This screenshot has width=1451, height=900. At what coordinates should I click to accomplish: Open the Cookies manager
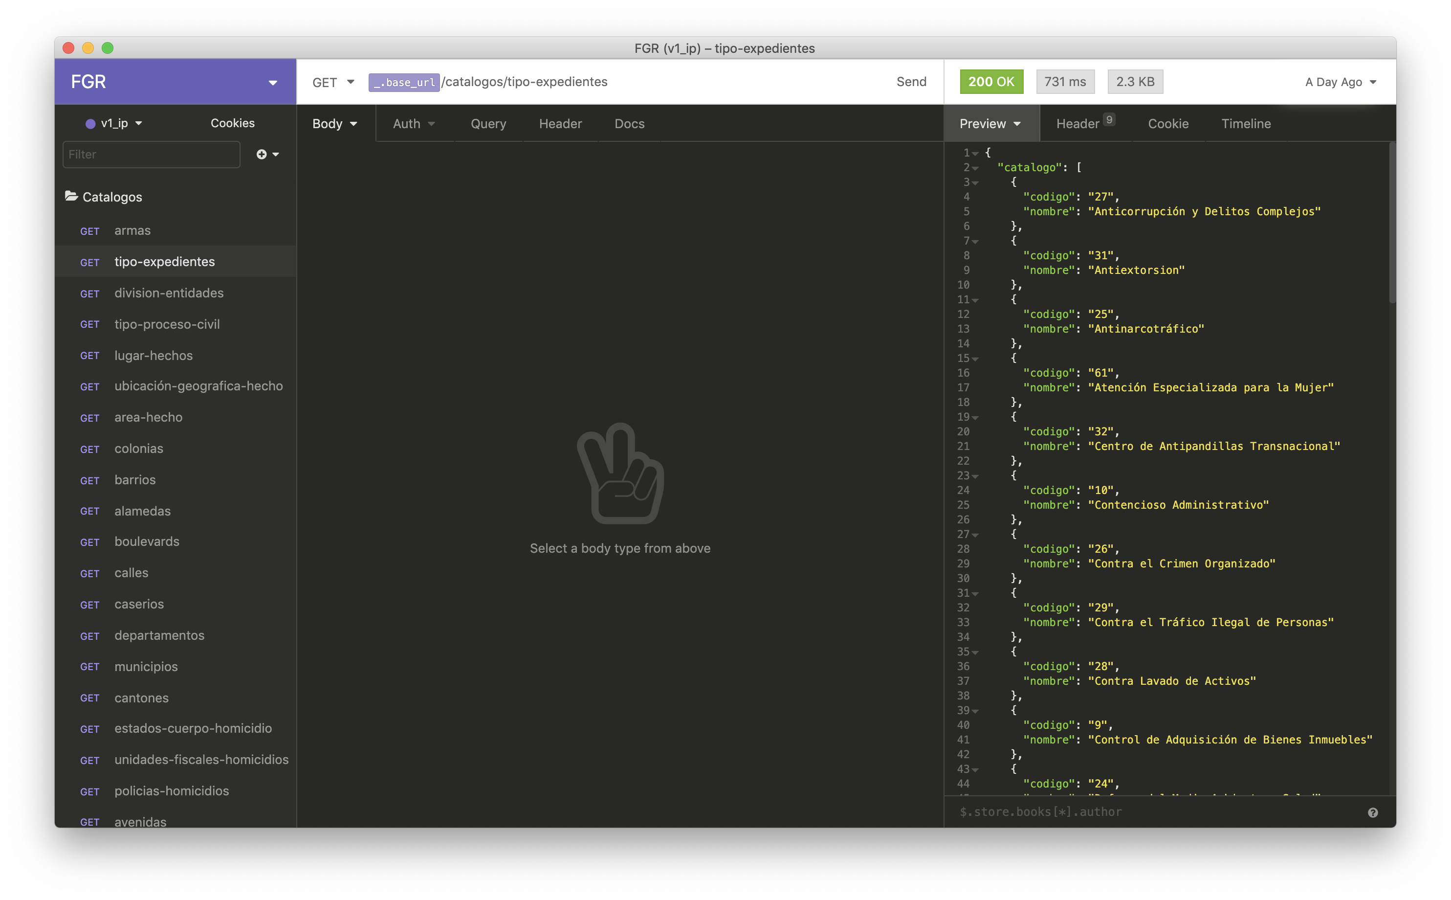click(232, 123)
